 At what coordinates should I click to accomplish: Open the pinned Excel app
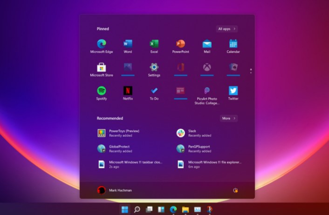point(154,47)
